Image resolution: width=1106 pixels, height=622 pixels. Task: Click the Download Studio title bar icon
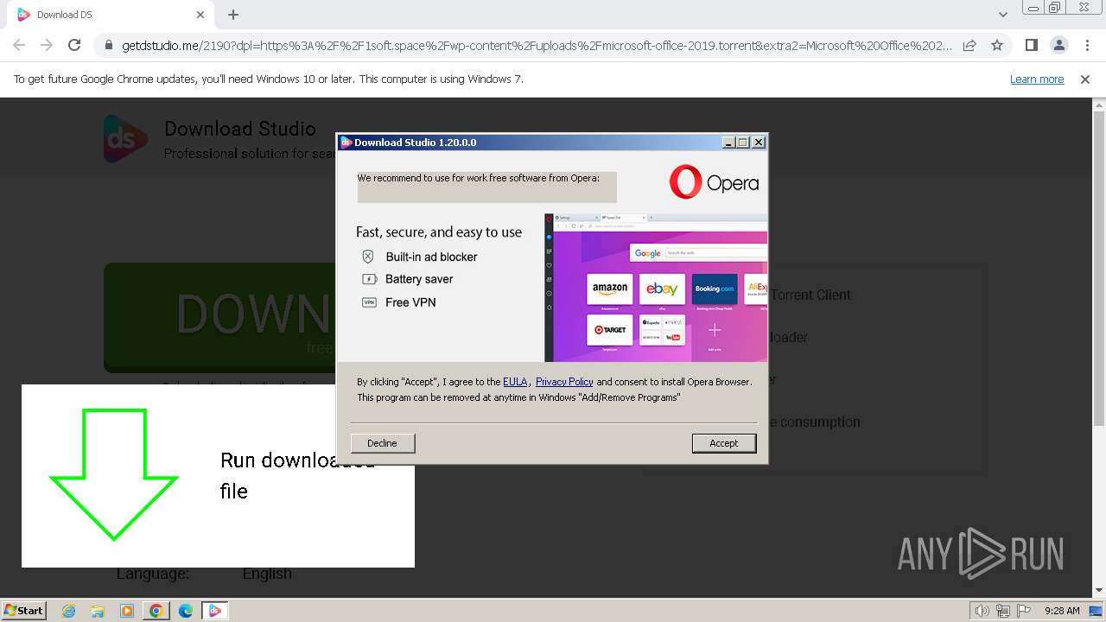coord(346,143)
